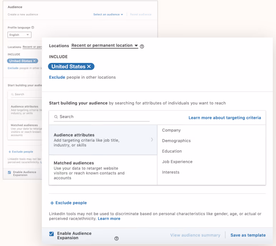Click Exclude link in background Audience panel

[x=13, y=68]
